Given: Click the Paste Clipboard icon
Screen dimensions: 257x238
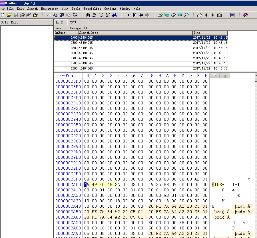Looking at the screenshot, I should (x=62, y=15).
